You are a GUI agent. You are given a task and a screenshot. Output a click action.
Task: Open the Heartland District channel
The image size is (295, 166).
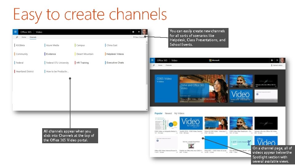click(x=24, y=71)
